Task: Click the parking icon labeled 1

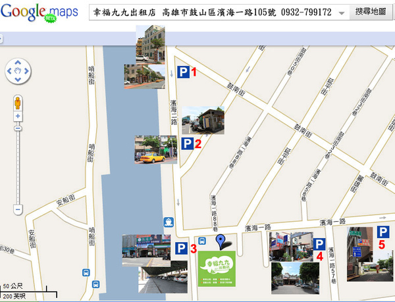Action: coord(183,72)
